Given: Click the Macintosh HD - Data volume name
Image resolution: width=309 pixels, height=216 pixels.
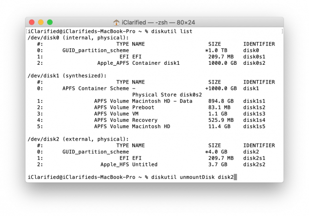Looking at the screenshot, I should [x=162, y=101].
